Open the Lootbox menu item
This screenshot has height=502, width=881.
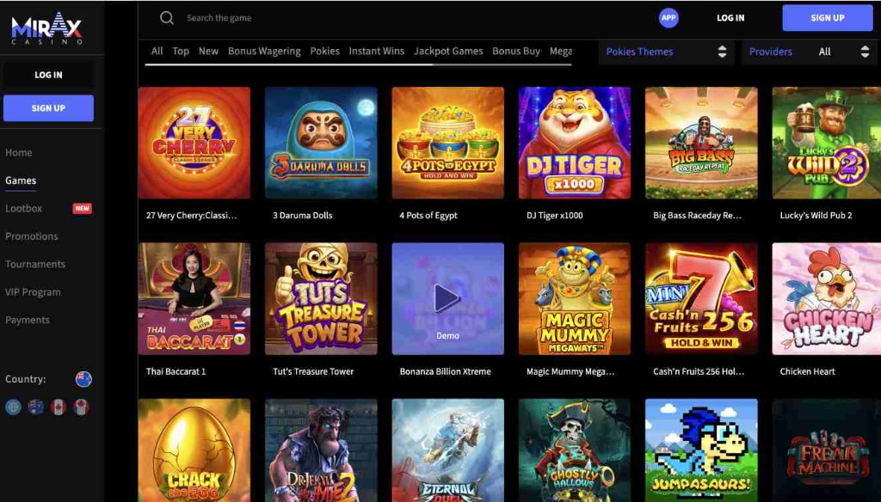[x=27, y=208]
